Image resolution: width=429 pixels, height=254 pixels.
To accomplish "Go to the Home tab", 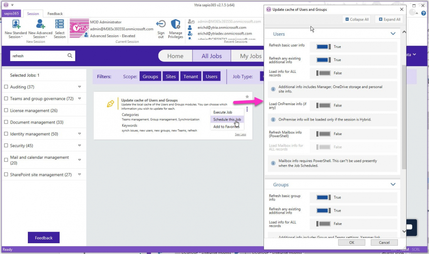I will [x=175, y=56].
